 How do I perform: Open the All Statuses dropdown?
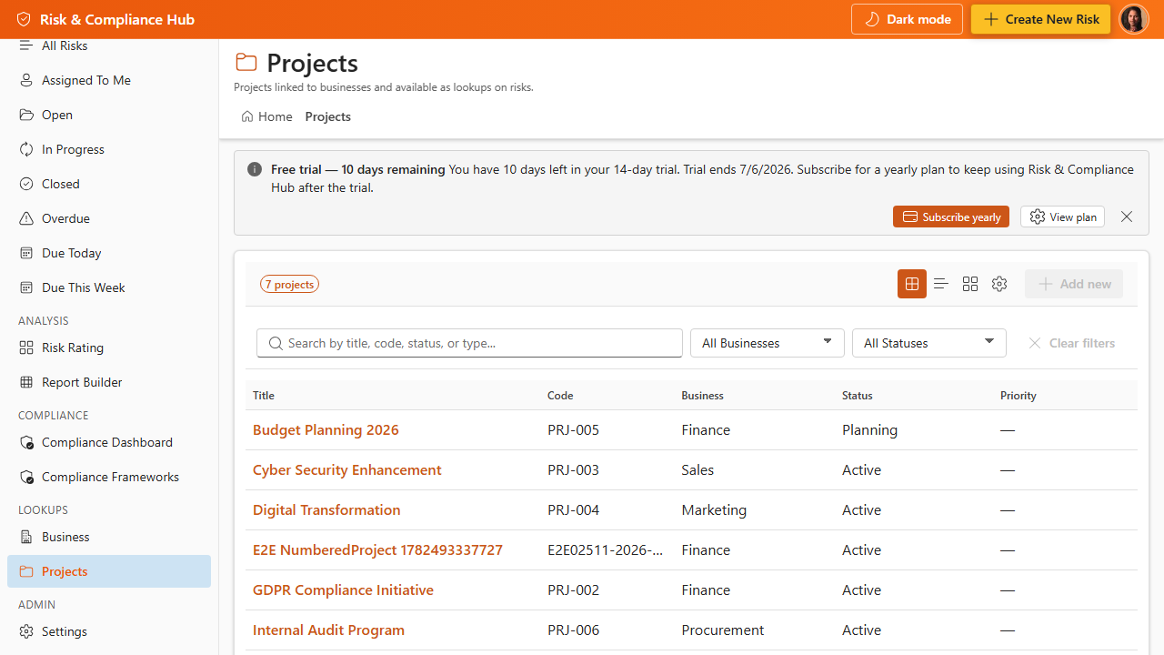click(x=929, y=343)
